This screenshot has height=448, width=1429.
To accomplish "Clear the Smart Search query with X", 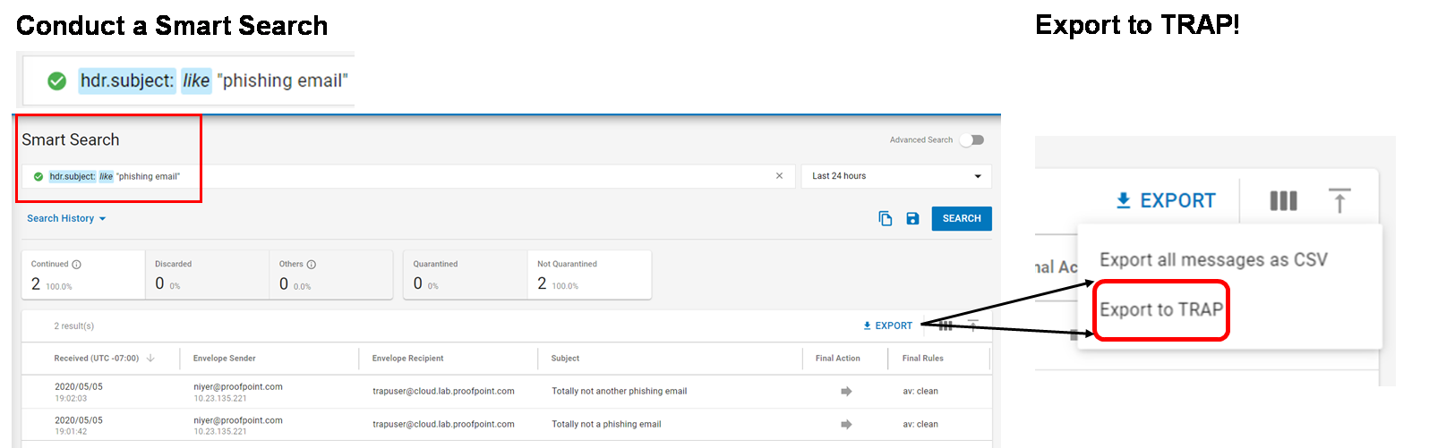I will [x=779, y=176].
